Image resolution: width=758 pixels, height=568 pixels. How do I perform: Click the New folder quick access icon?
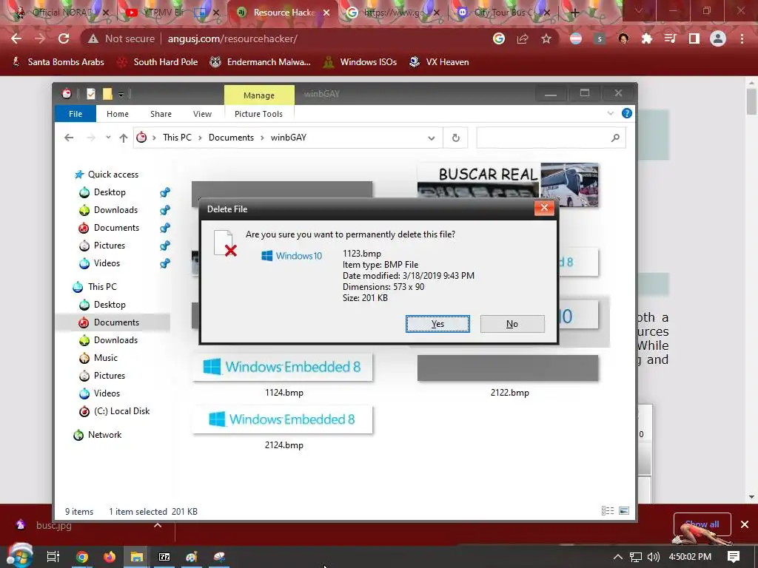[x=107, y=94]
